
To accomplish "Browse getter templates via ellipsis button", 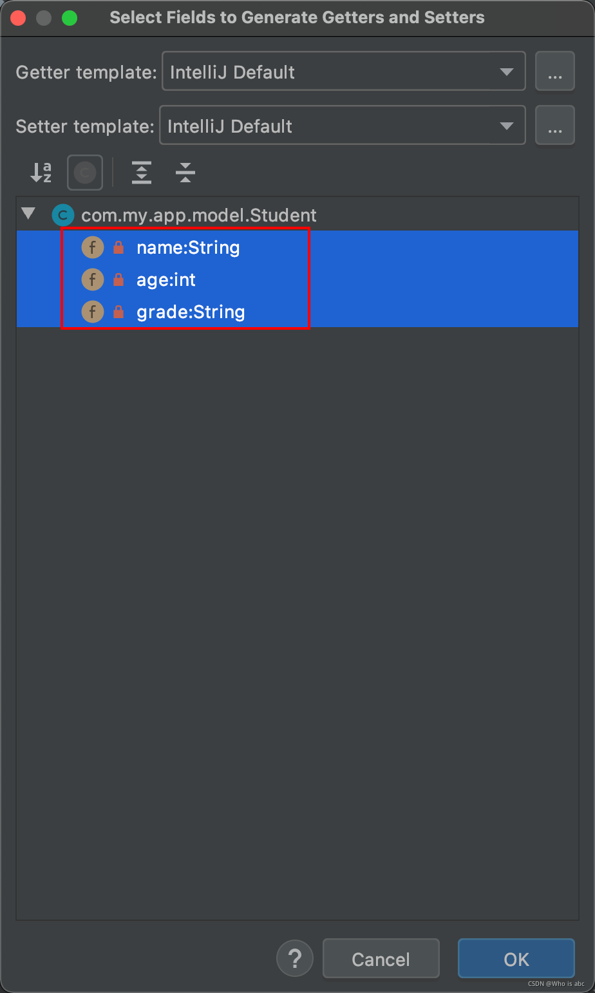I will pyautogui.click(x=554, y=71).
